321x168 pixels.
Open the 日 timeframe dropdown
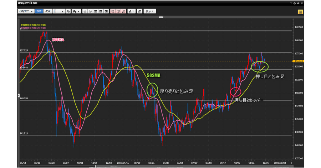pos(58,11)
